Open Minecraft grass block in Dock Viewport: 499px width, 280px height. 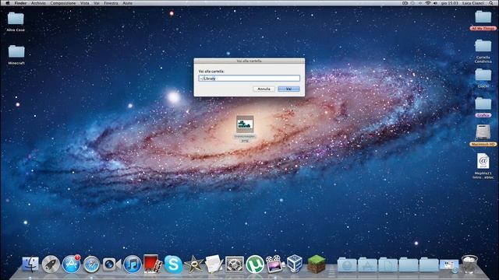[316, 264]
